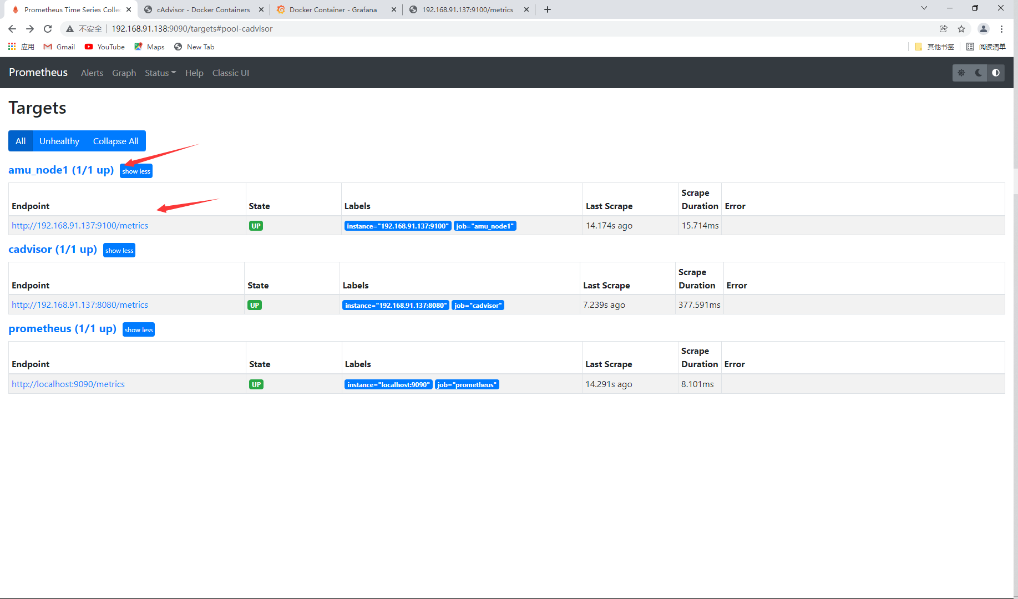Share this page using address bar icon

tap(943, 29)
